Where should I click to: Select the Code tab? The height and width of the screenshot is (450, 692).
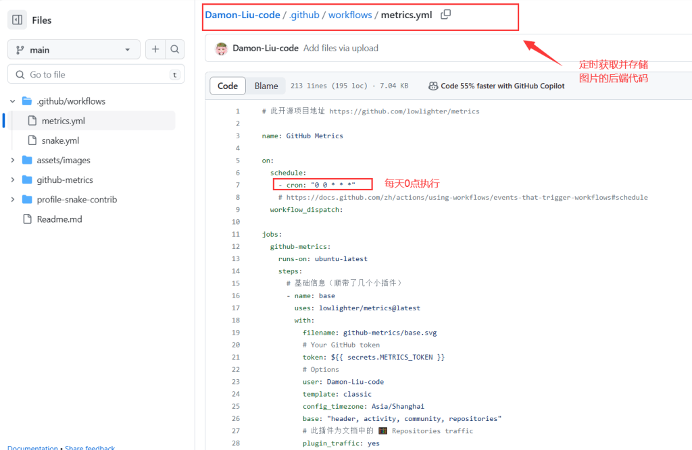tap(228, 86)
